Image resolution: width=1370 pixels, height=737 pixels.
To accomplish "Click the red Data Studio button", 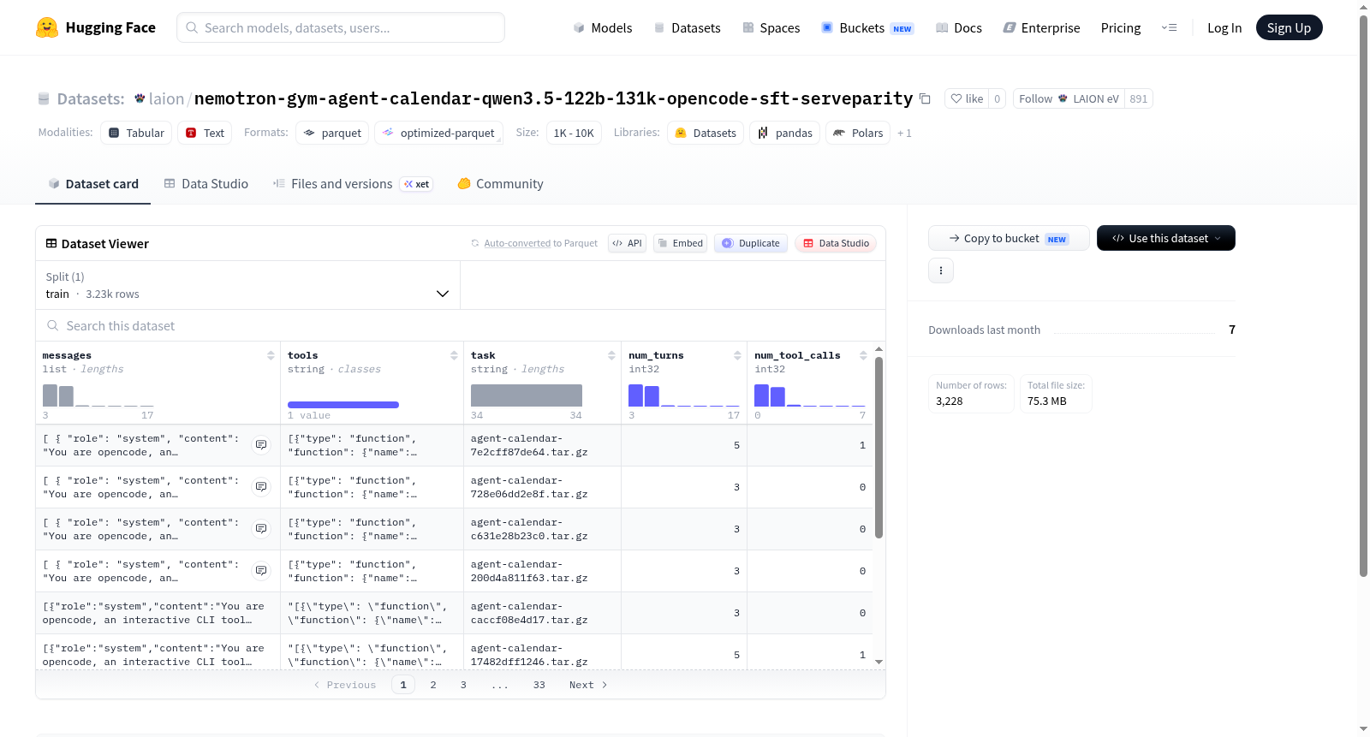I will click(835, 243).
